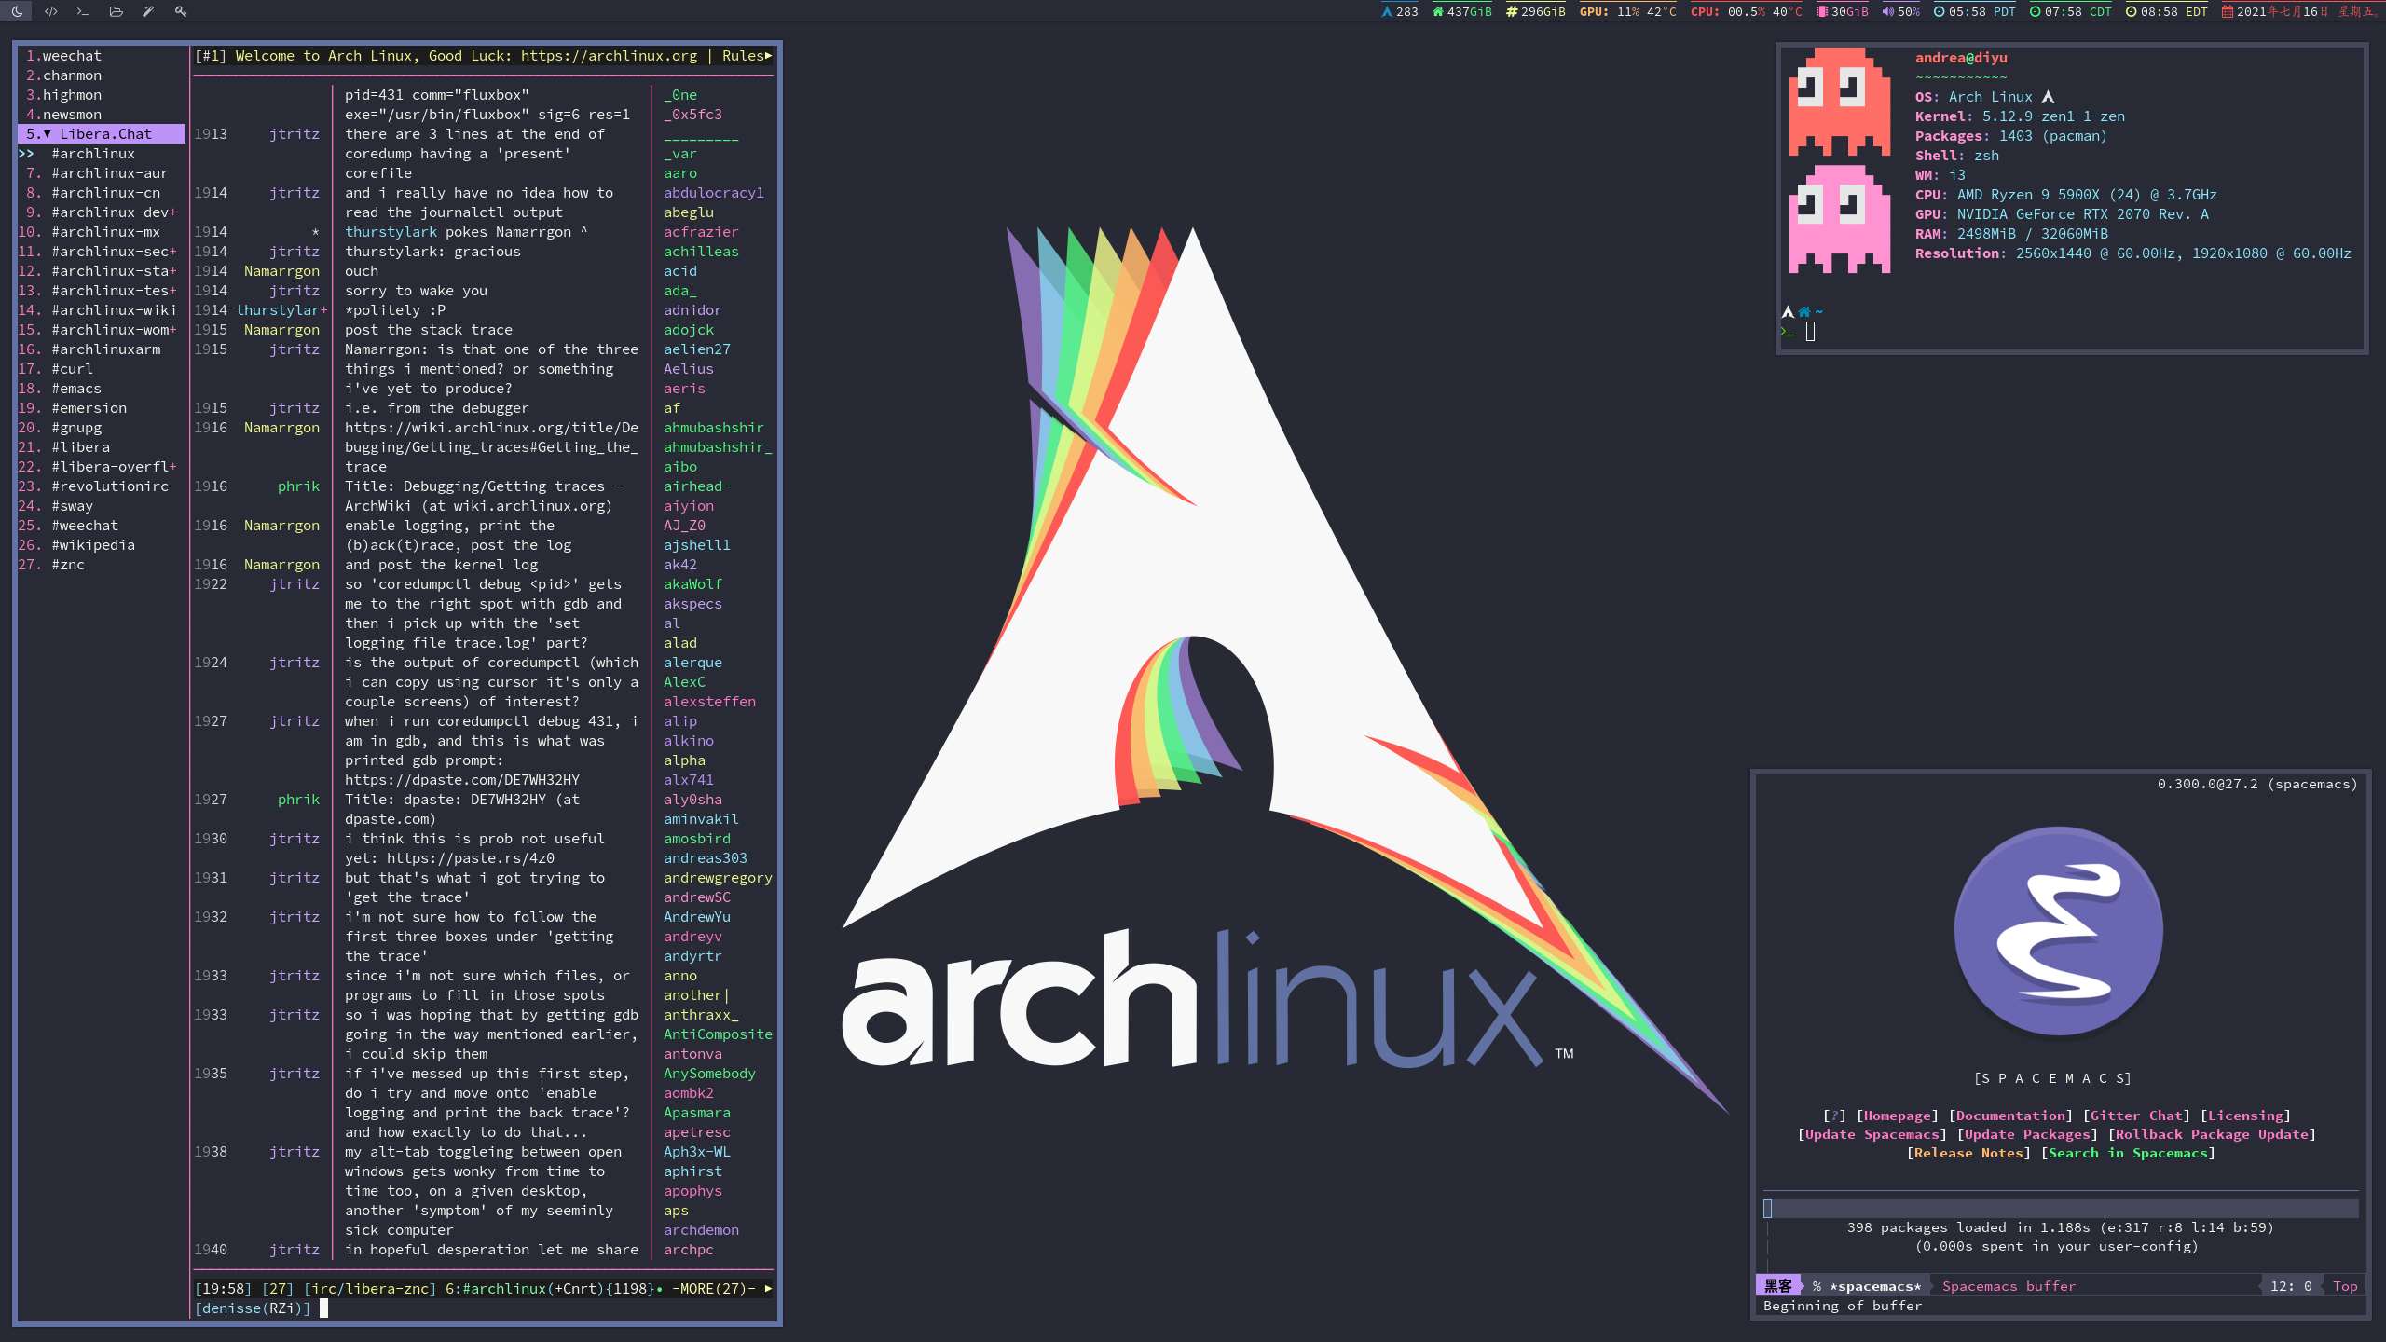This screenshot has width=2386, height=1342.
Task: Select the magic wand workspace icon
Action: click(x=148, y=11)
